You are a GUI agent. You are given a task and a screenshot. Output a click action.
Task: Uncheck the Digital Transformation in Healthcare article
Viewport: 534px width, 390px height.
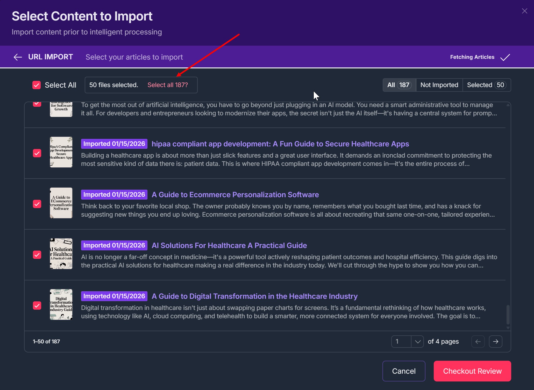pos(37,306)
